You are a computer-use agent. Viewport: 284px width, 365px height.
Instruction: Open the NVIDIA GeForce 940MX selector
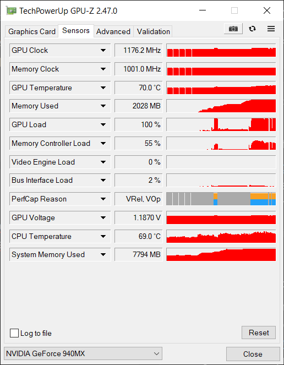click(x=83, y=353)
